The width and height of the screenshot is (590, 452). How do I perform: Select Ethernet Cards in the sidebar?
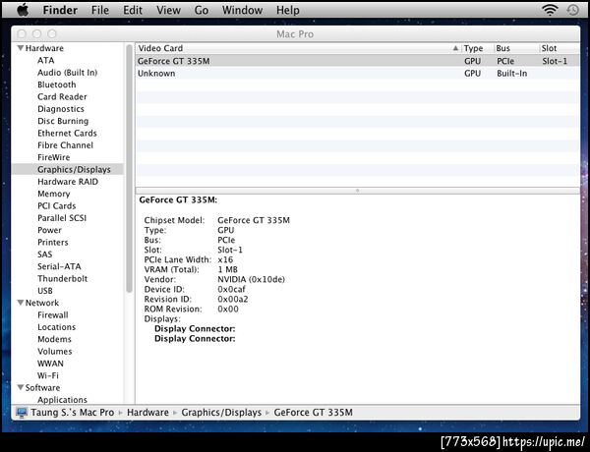pos(67,133)
